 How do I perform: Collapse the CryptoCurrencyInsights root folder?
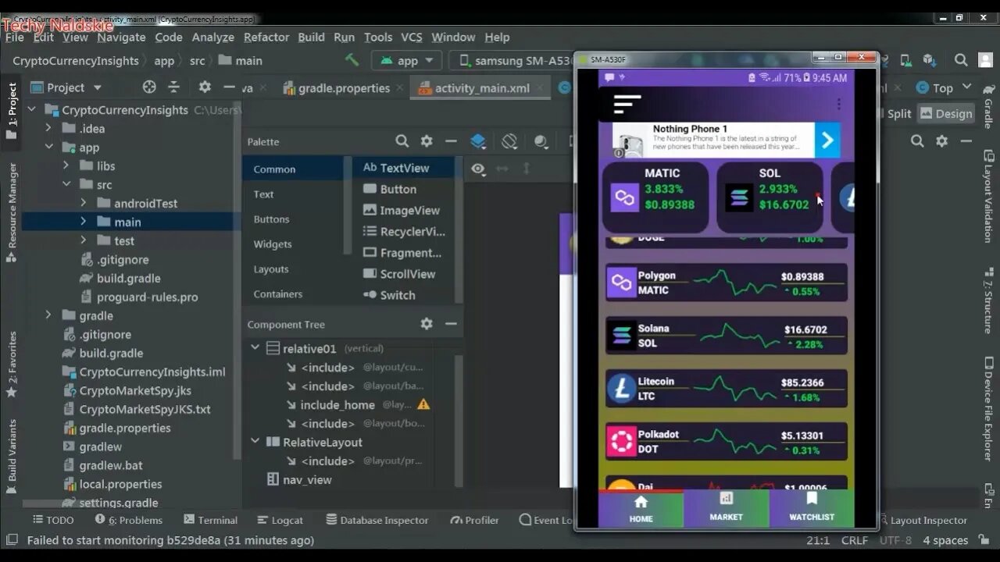pos(32,110)
